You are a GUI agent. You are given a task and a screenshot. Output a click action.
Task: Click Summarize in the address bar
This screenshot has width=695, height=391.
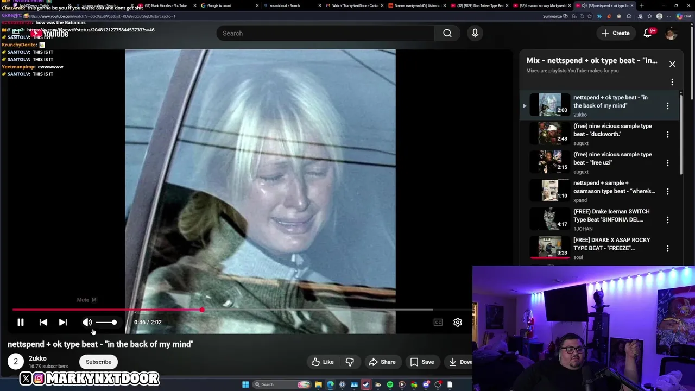click(x=555, y=16)
